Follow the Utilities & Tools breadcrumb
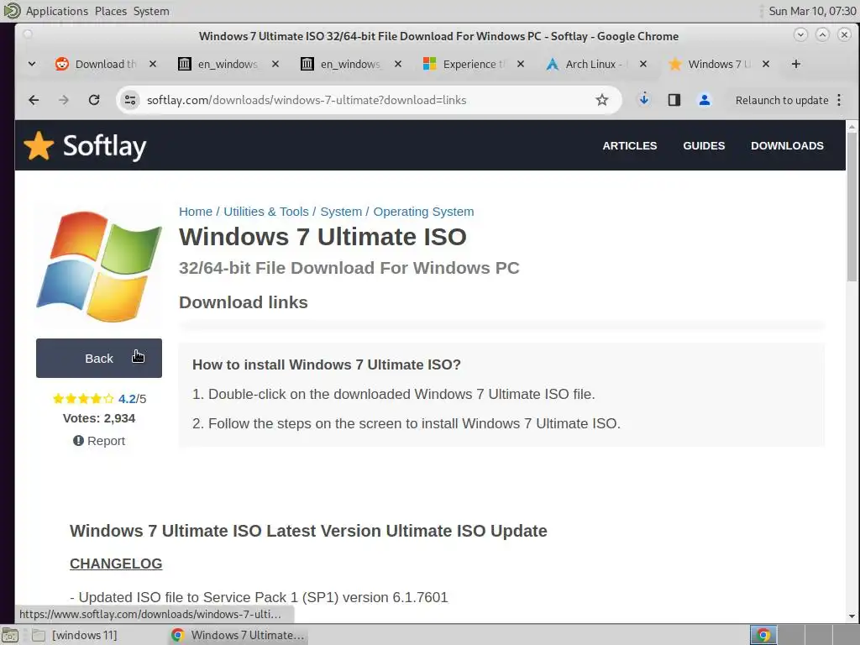This screenshot has width=860, height=645. tap(266, 212)
